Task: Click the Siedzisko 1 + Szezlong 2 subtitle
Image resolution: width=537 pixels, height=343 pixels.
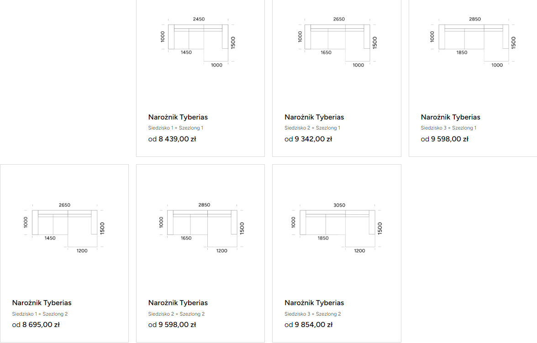Action: 40,314
